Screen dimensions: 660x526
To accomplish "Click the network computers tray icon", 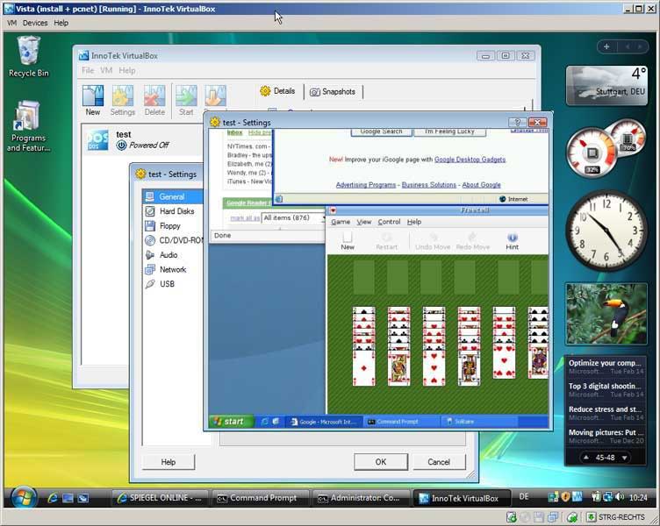I will (x=607, y=497).
